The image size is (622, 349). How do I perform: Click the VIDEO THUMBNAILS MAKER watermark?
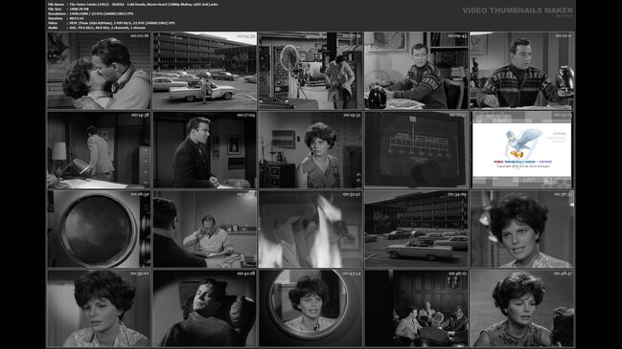pos(518,11)
